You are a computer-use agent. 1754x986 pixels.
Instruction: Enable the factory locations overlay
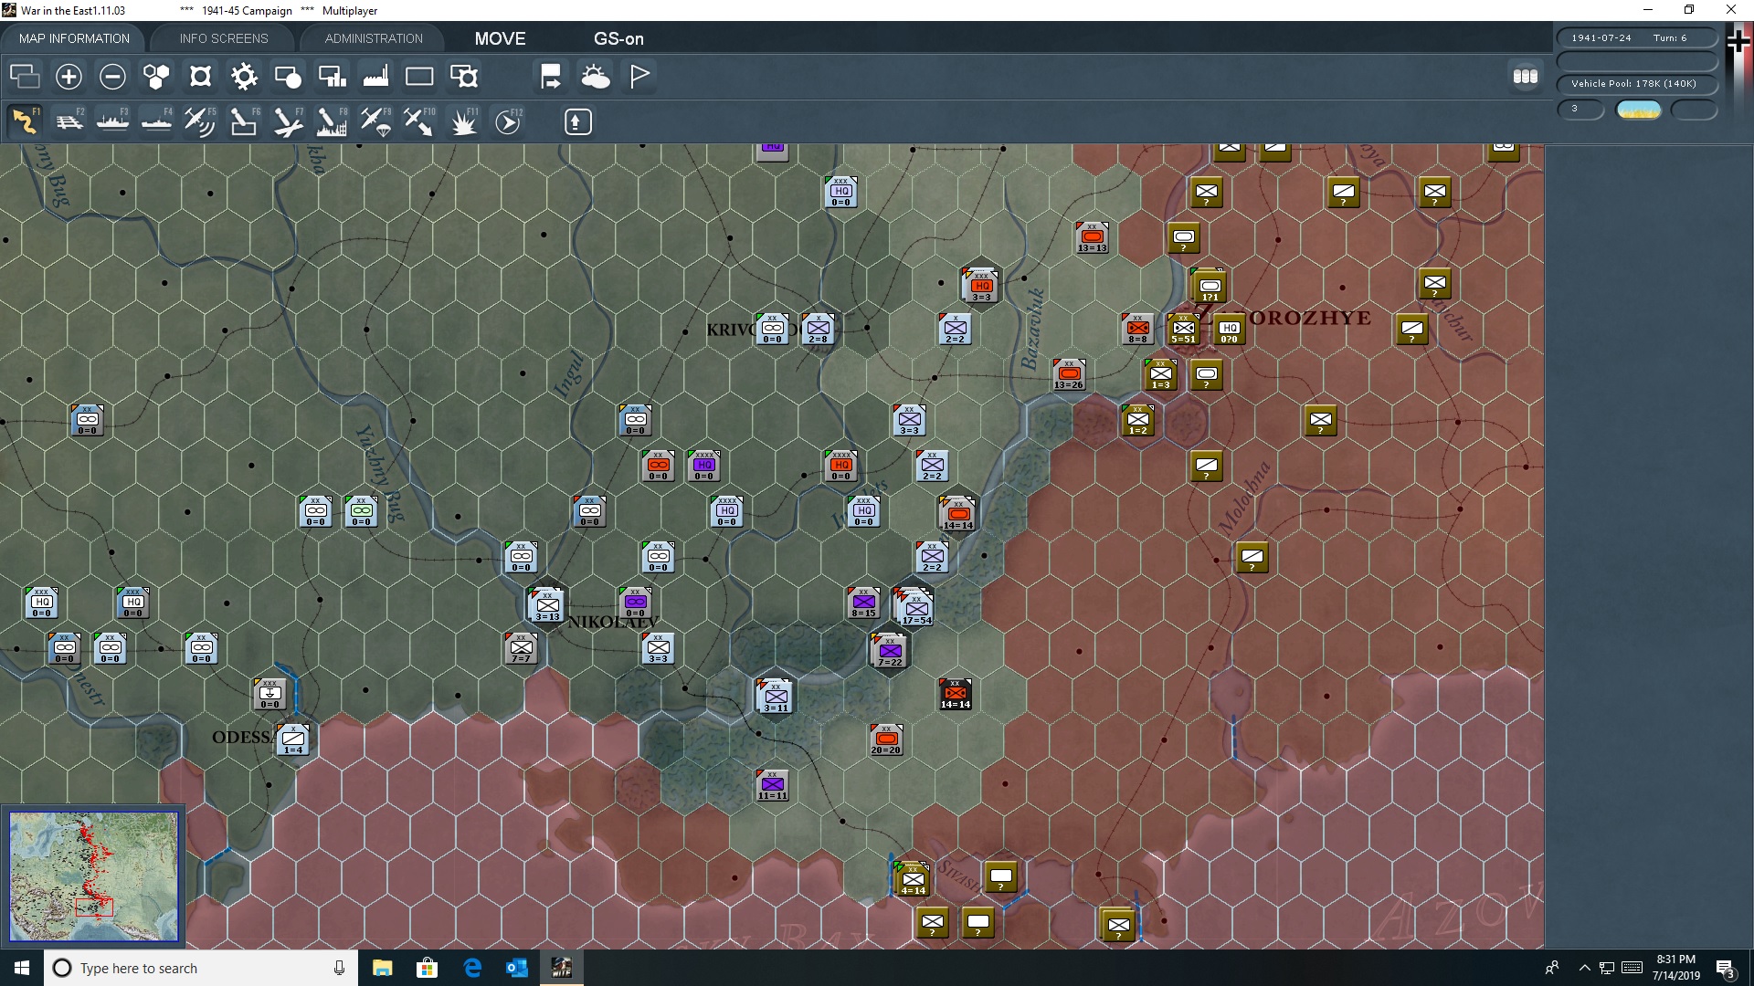pos(375,77)
